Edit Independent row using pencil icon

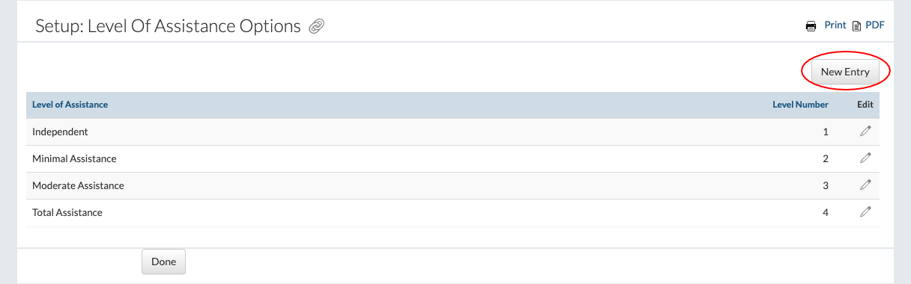pos(865,132)
